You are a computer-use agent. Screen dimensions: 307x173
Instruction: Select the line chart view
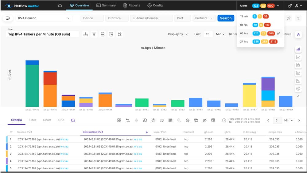click(298, 57)
